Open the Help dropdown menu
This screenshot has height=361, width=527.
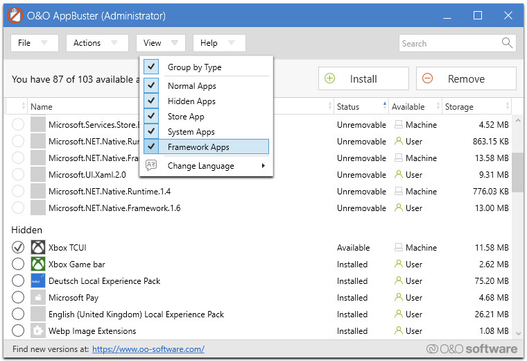[219, 43]
